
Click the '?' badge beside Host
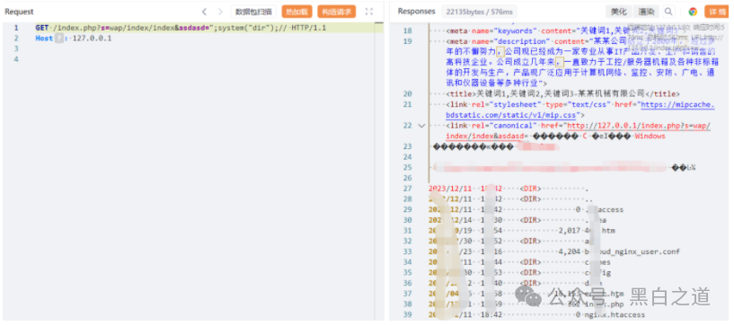pos(59,39)
